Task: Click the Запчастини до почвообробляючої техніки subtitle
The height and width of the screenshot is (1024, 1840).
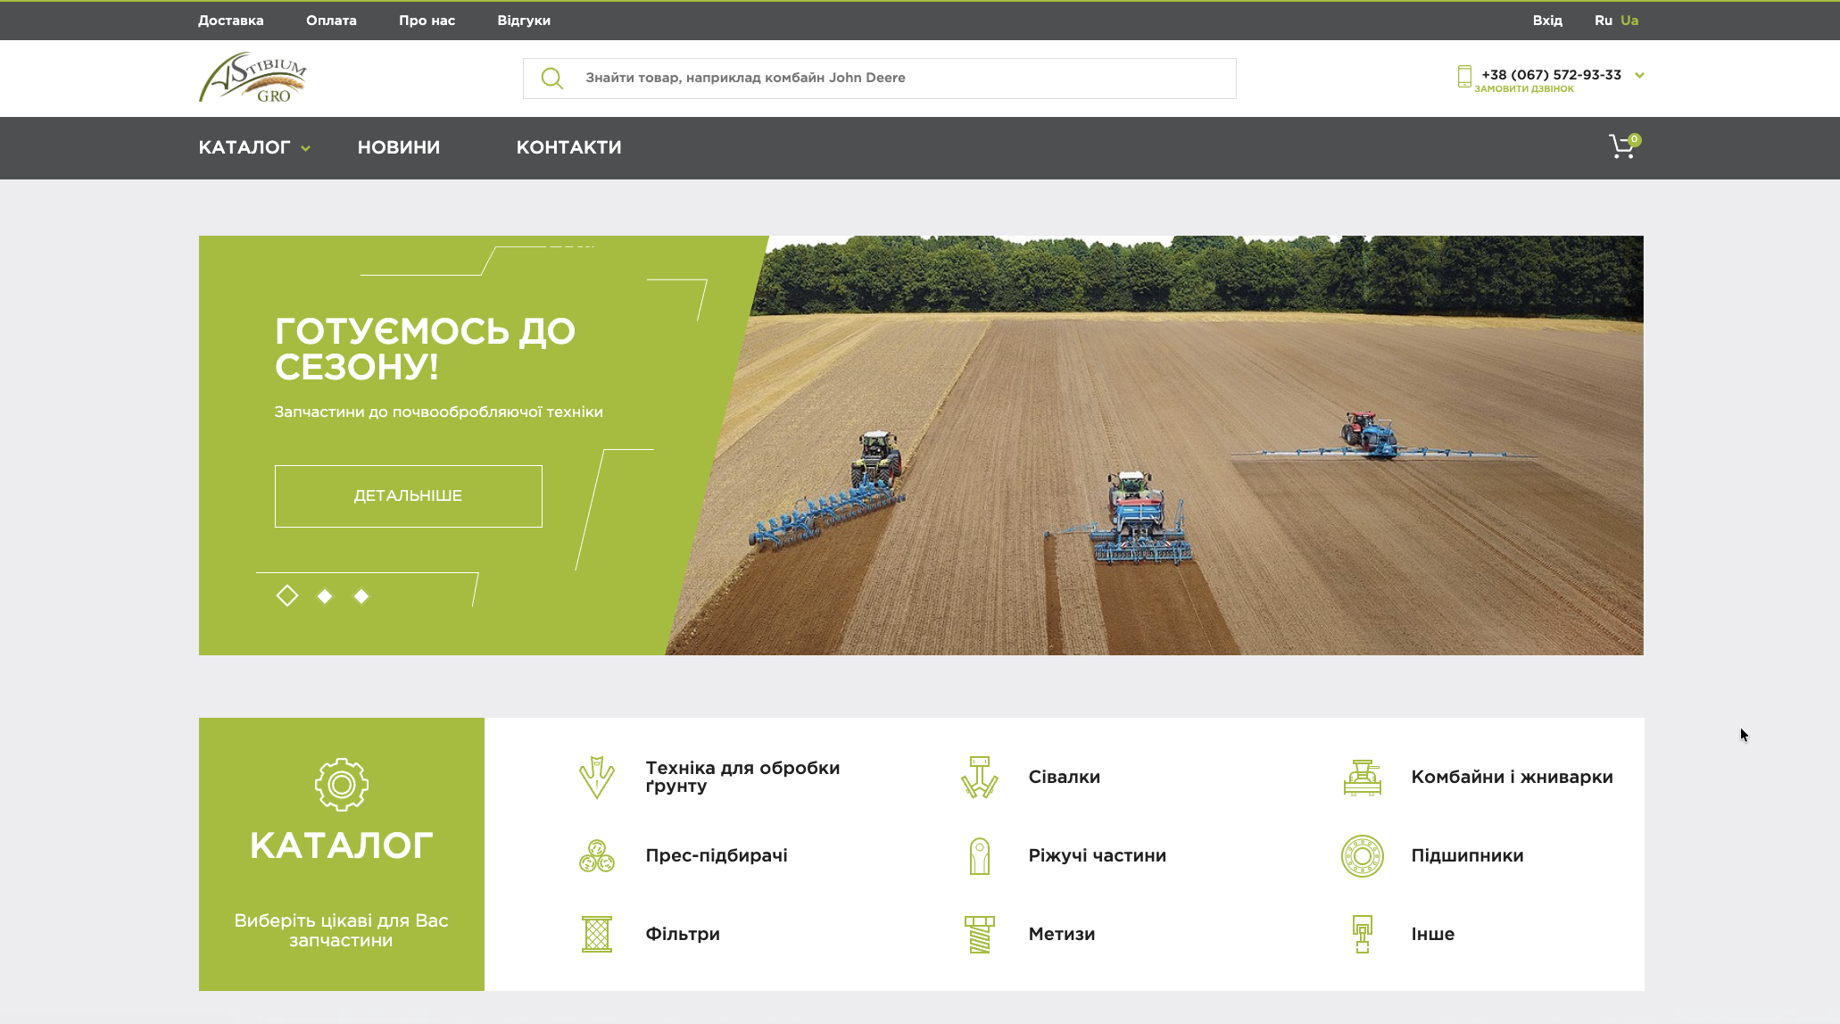Action: tap(438, 412)
